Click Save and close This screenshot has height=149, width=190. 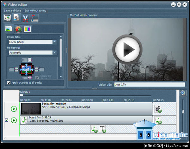tap(12, 10)
